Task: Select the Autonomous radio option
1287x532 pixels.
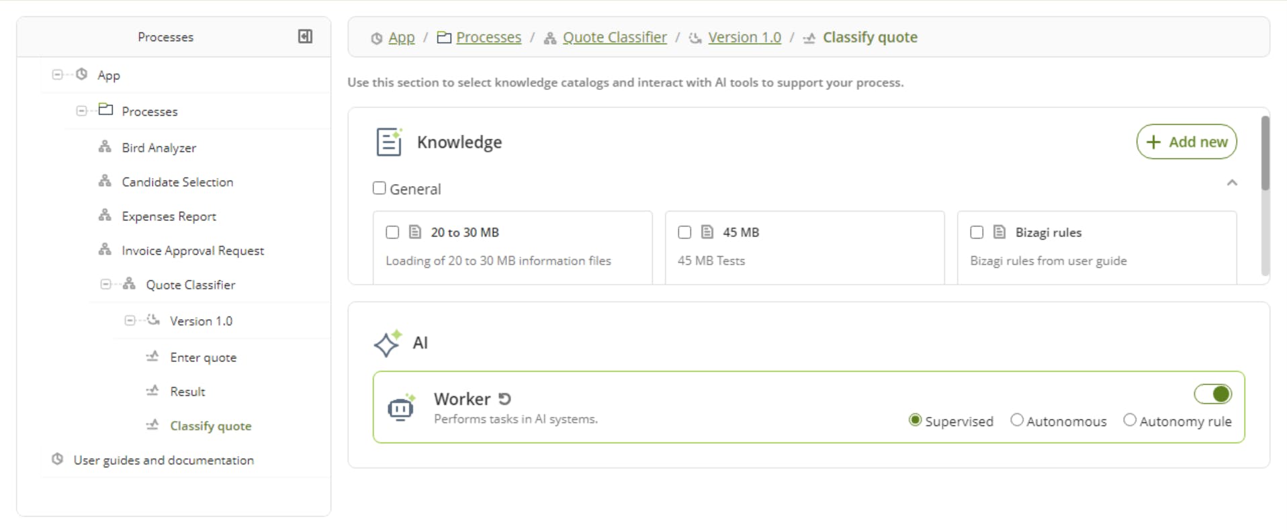Action: pyautogui.click(x=1017, y=420)
